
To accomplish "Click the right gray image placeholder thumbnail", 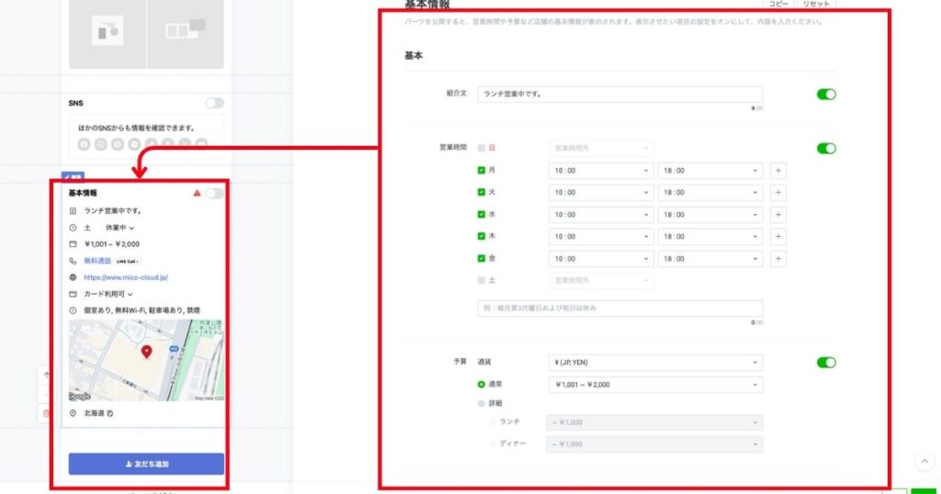I will [186, 34].
